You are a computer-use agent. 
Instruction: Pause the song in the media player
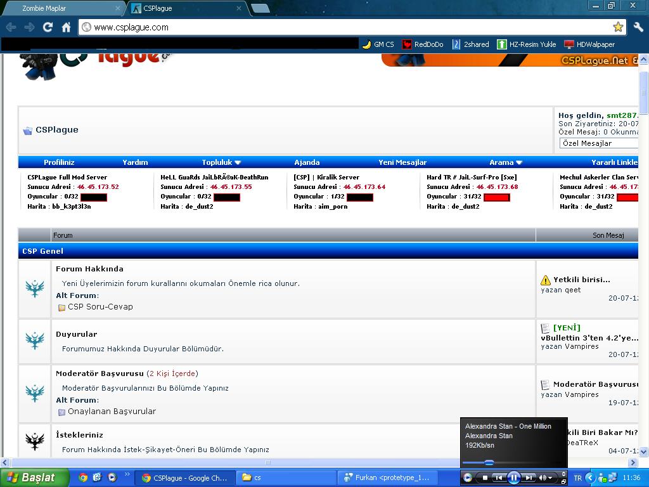pos(514,477)
